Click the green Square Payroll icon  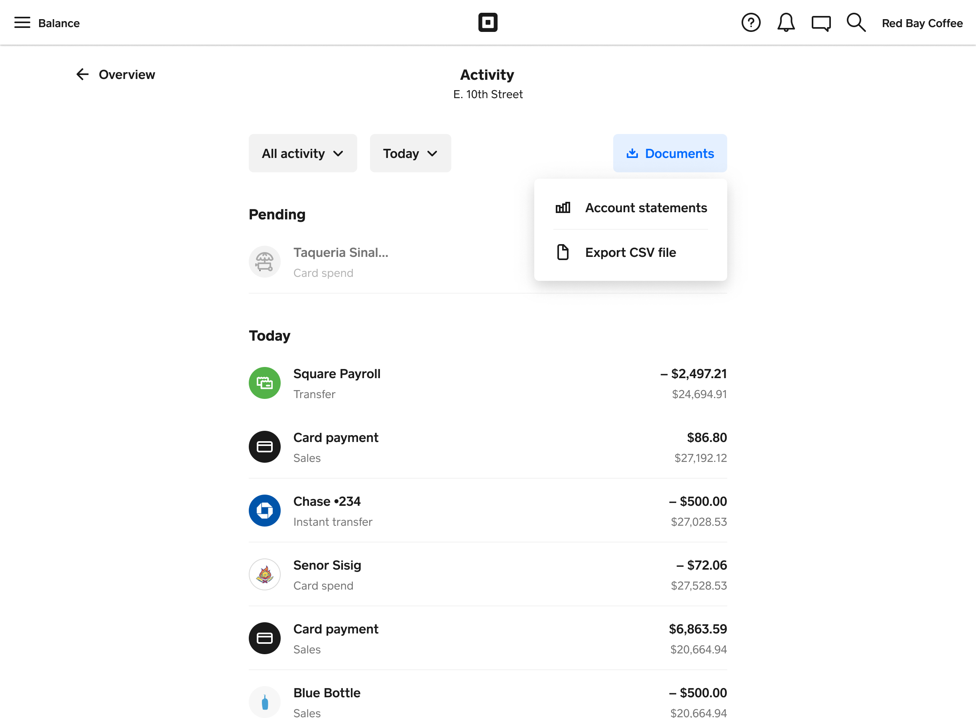264,383
